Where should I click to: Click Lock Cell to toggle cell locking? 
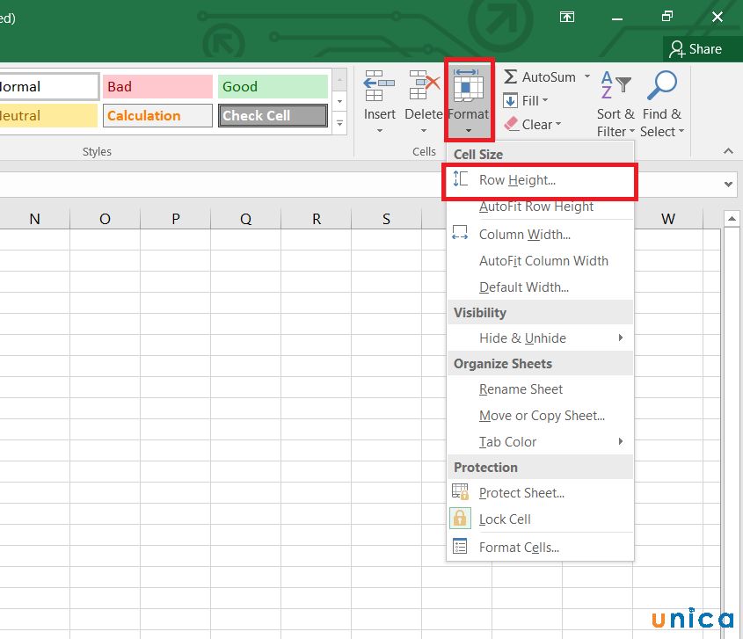coord(505,519)
